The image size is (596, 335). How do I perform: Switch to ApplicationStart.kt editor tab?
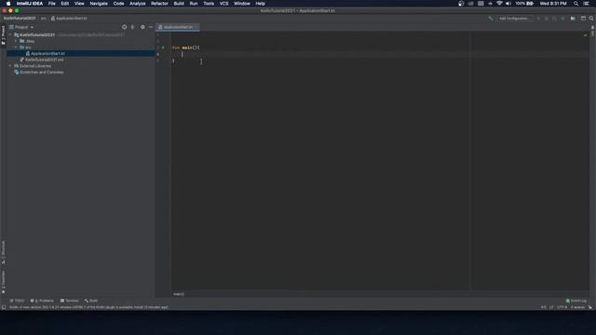178,27
